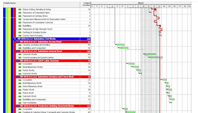Click the duration 334 cell of Substation Civil Works
198x113 pixels.
85,39
